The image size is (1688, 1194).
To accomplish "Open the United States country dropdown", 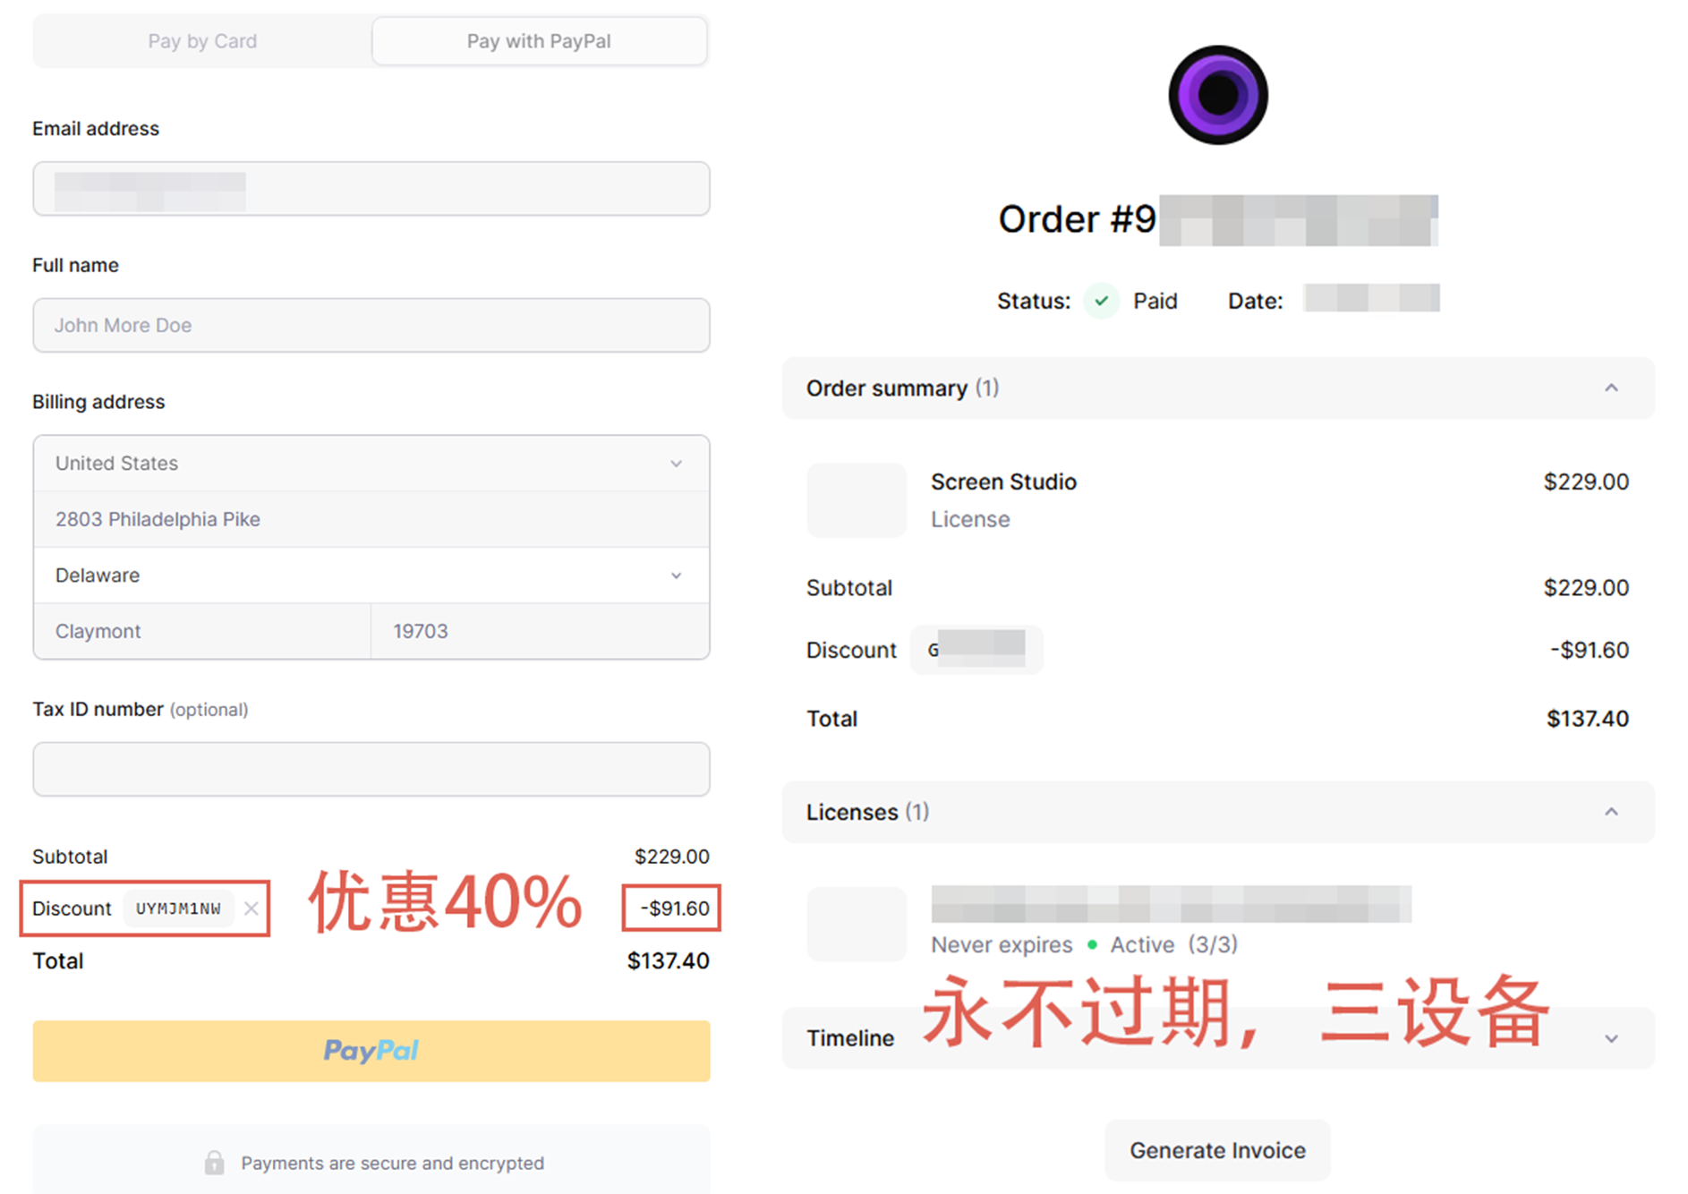I will 371,464.
